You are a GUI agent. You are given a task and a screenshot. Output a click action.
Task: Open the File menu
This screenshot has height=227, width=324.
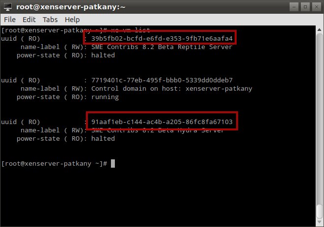[x=10, y=20]
